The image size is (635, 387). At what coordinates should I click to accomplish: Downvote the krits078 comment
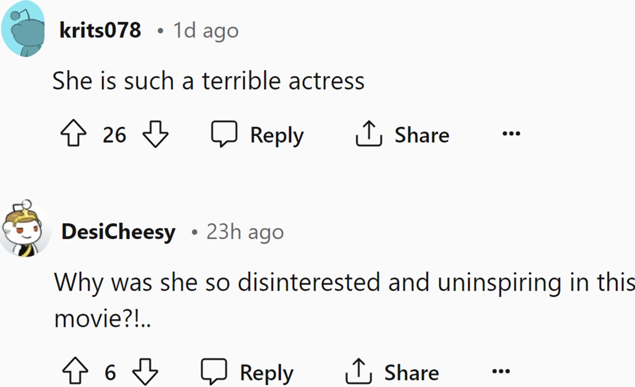pos(156,134)
